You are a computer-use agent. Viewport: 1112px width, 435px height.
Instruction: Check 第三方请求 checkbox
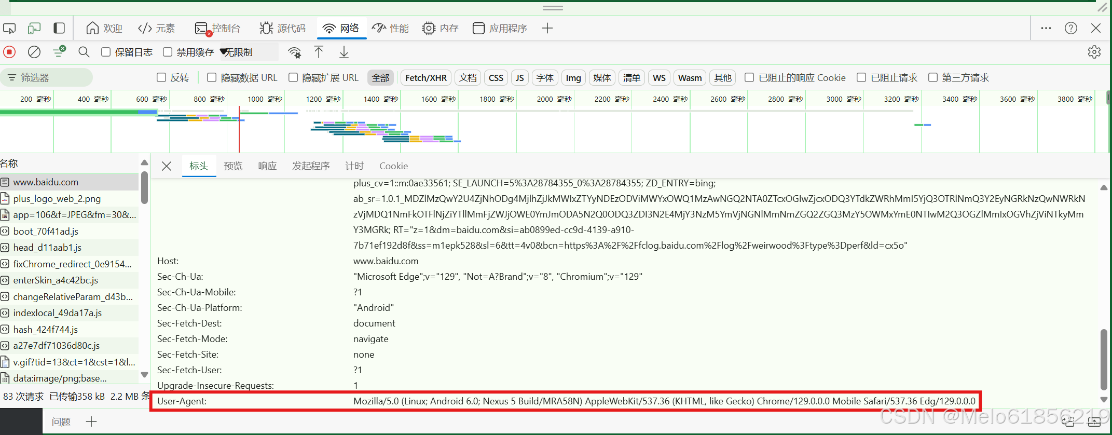(x=933, y=77)
